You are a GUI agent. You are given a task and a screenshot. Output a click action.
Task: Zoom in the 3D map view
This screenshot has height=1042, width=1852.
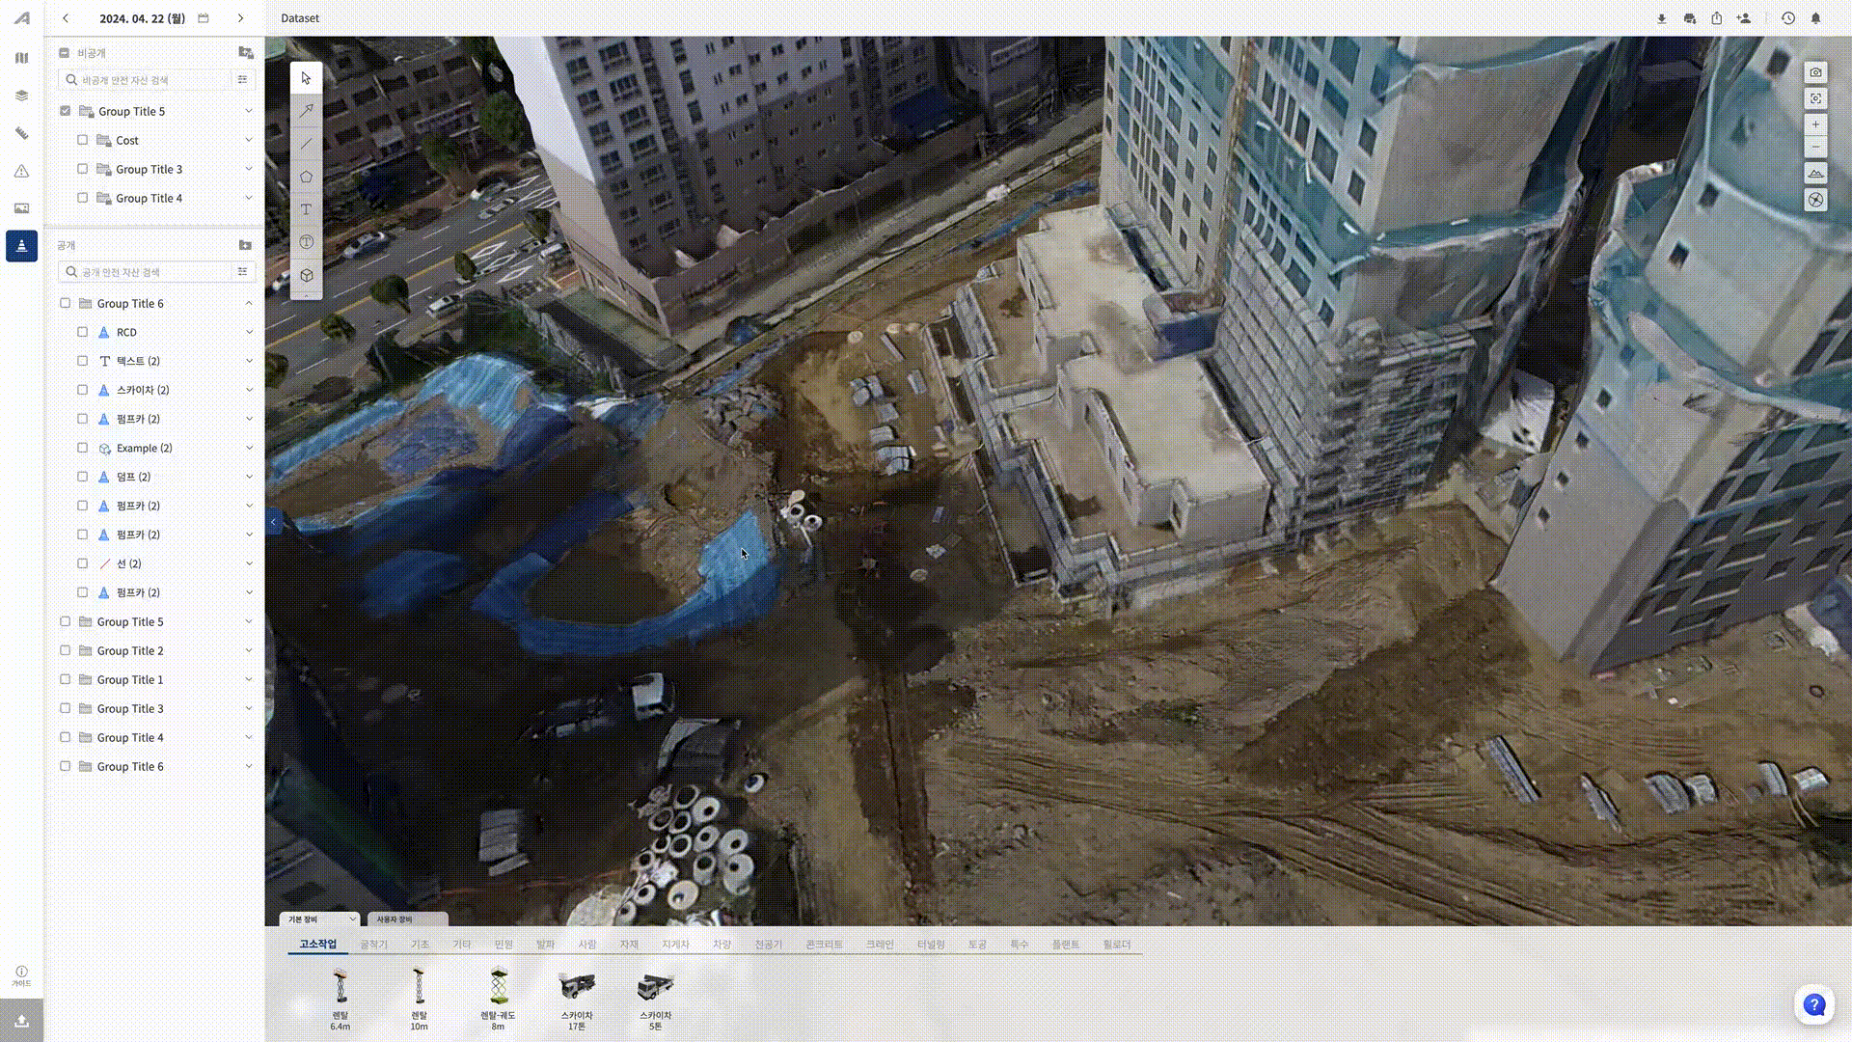point(1815,124)
